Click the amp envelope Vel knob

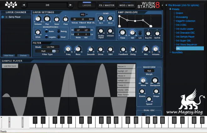point(132,33)
